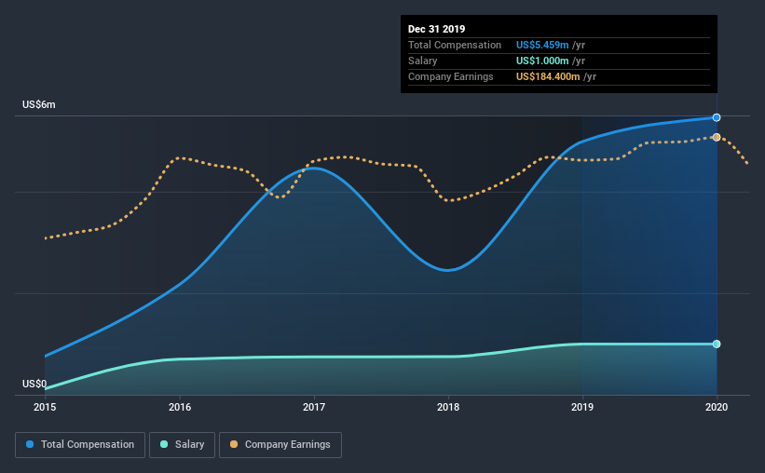
Task: Click the orange Company Earnings data point at 2020
Action: pos(717,138)
